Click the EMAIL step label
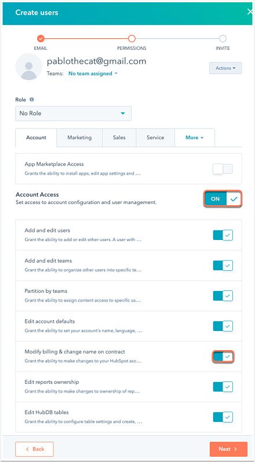The image size is (255, 462). tap(41, 48)
